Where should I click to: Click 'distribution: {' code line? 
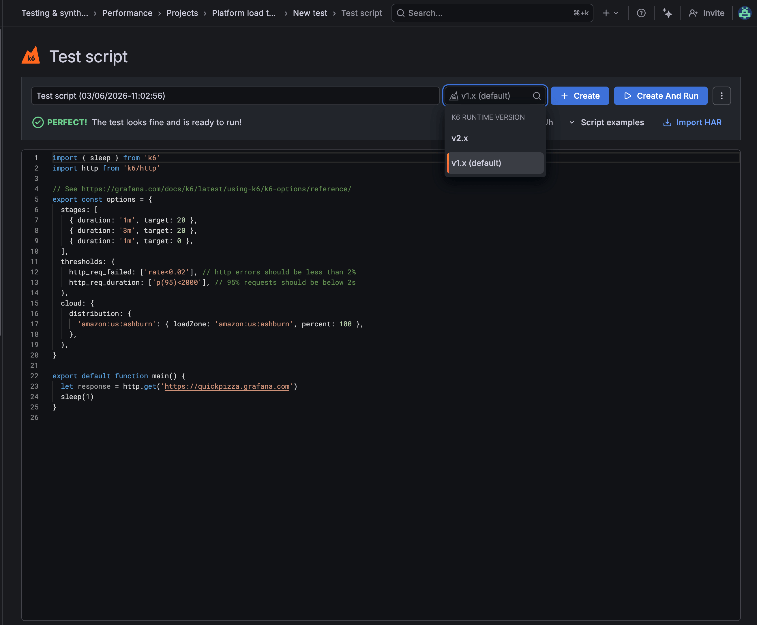pyautogui.click(x=100, y=314)
